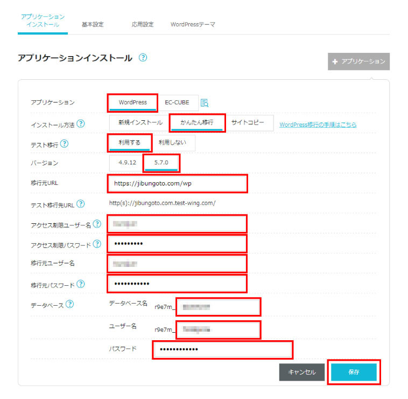Click the 移行元URL input field
The image size is (408, 399).
[x=177, y=183]
